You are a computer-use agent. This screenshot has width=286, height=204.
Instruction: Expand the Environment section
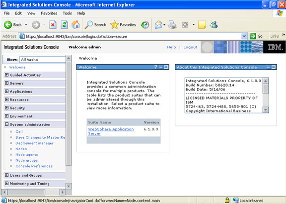[x=7, y=116]
